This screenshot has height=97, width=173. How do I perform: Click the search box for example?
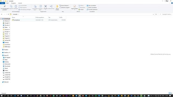165,14
